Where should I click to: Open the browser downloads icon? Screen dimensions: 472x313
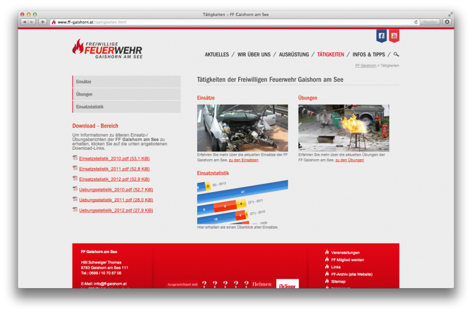point(447,22)
